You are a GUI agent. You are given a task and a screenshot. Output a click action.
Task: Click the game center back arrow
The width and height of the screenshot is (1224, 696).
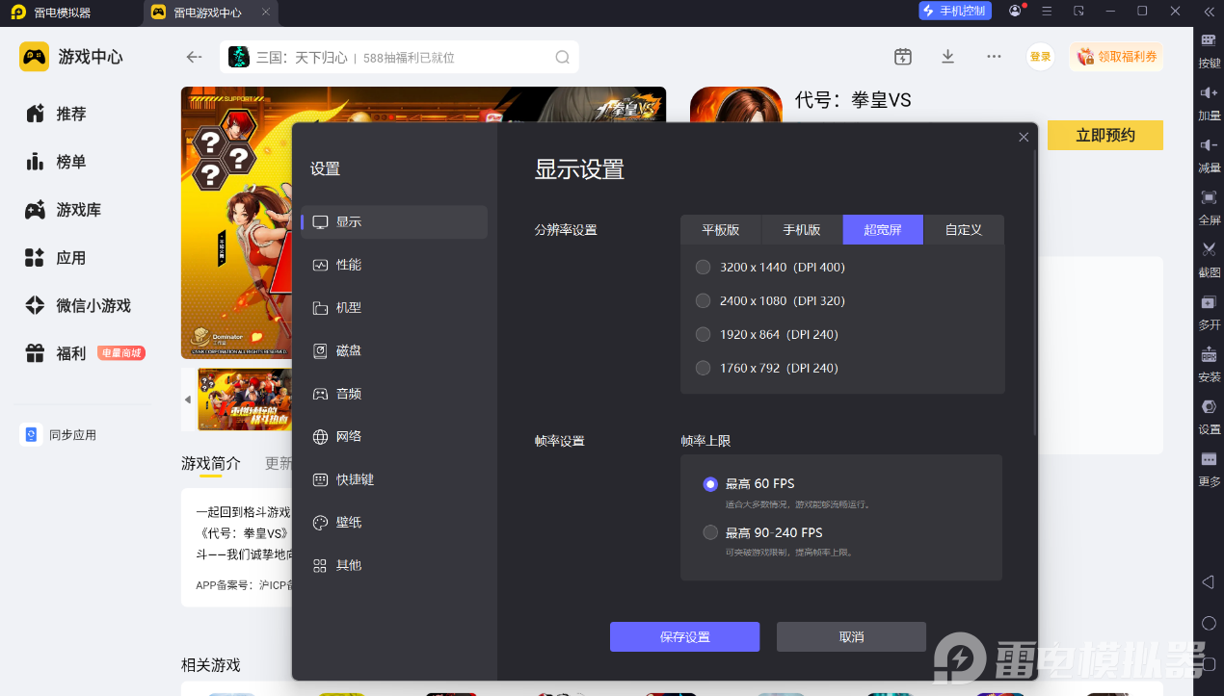tap(194, 57)
